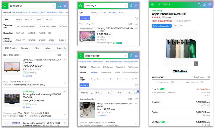The width and height of the screenshot is (215, 128).
Task: Select Leather material filter
Action: pos(94,73)
